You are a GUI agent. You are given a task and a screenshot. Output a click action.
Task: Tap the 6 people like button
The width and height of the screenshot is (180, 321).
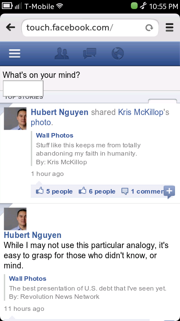pos(97,191)
